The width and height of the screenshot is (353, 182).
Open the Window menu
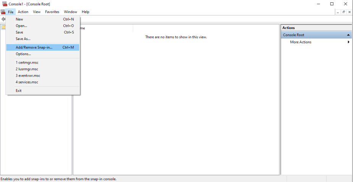(71, 12)
